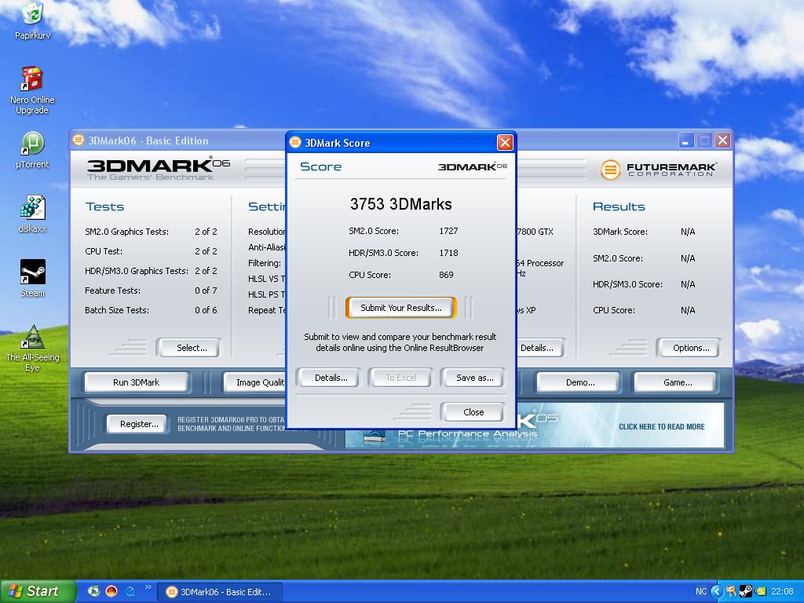The width and height of the screenshot is (804, 603).
Task: Expand hidden tray icons arrow
Action: (717, 592)
